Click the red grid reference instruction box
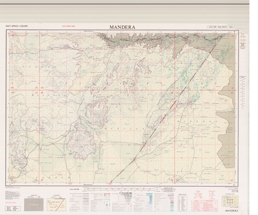258x215 pixels. (x=205, y=205)
